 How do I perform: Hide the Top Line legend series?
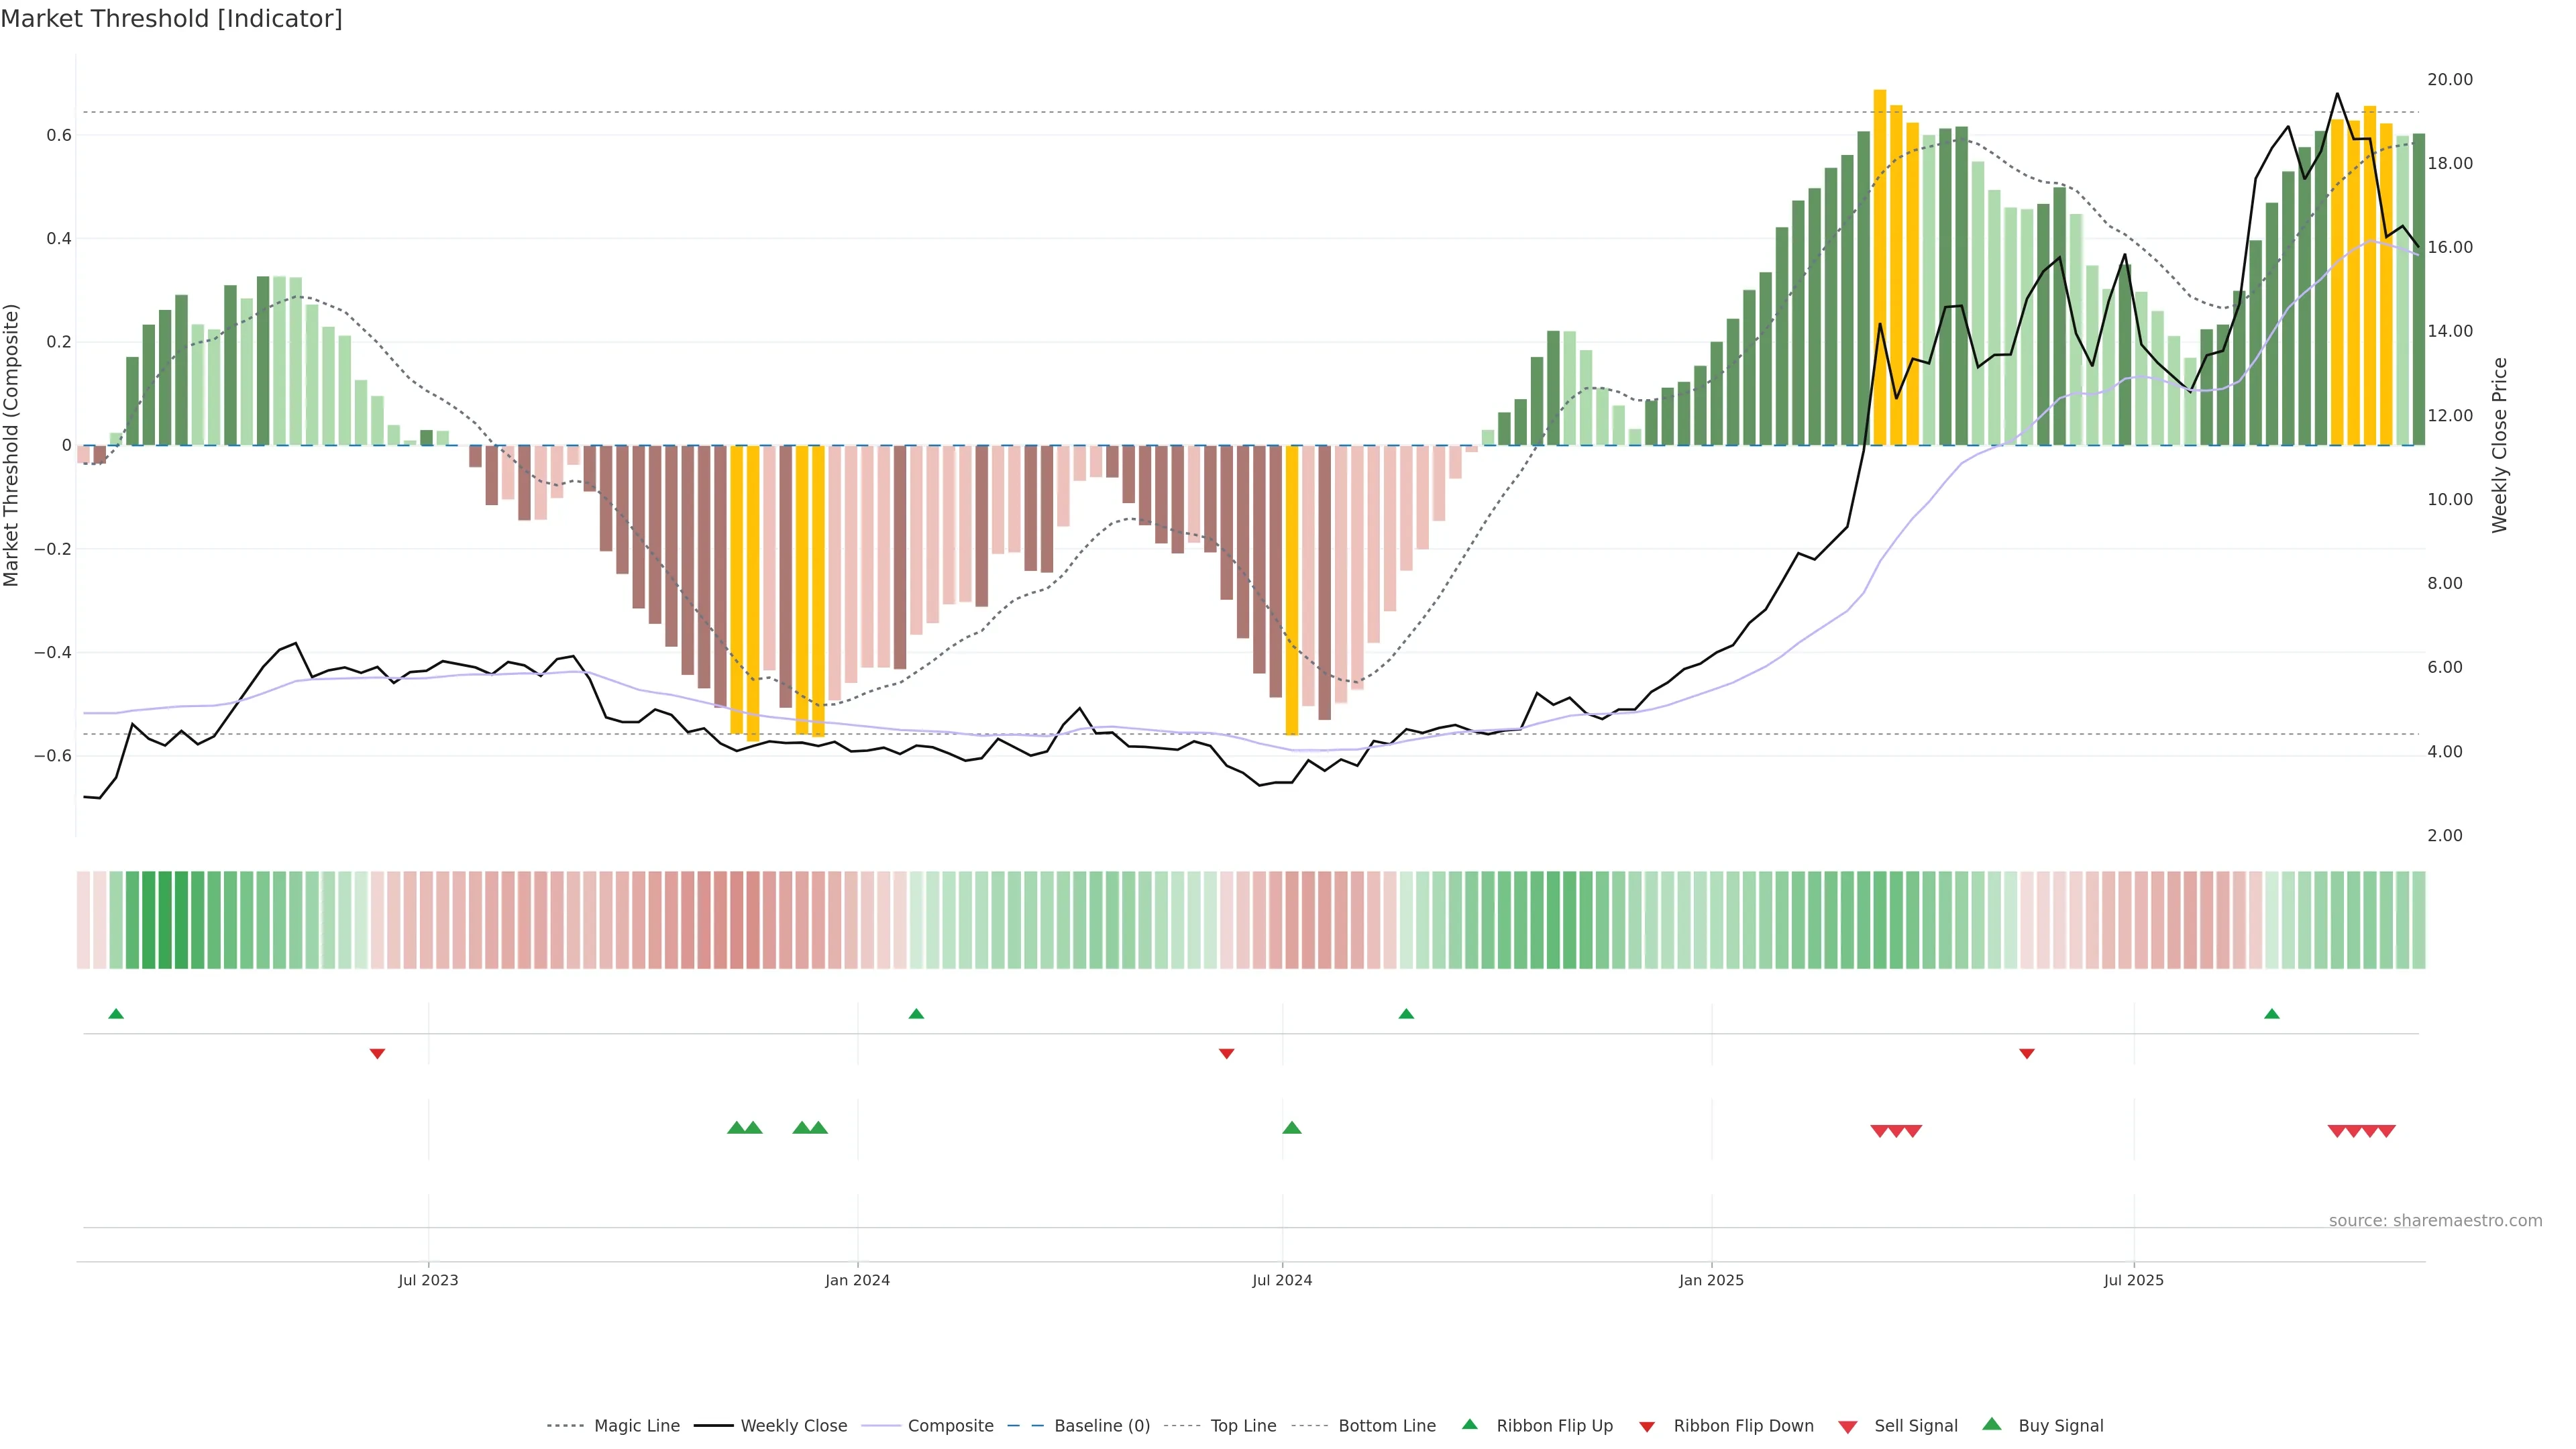pyautogui.click(x=1243, y=1426)
